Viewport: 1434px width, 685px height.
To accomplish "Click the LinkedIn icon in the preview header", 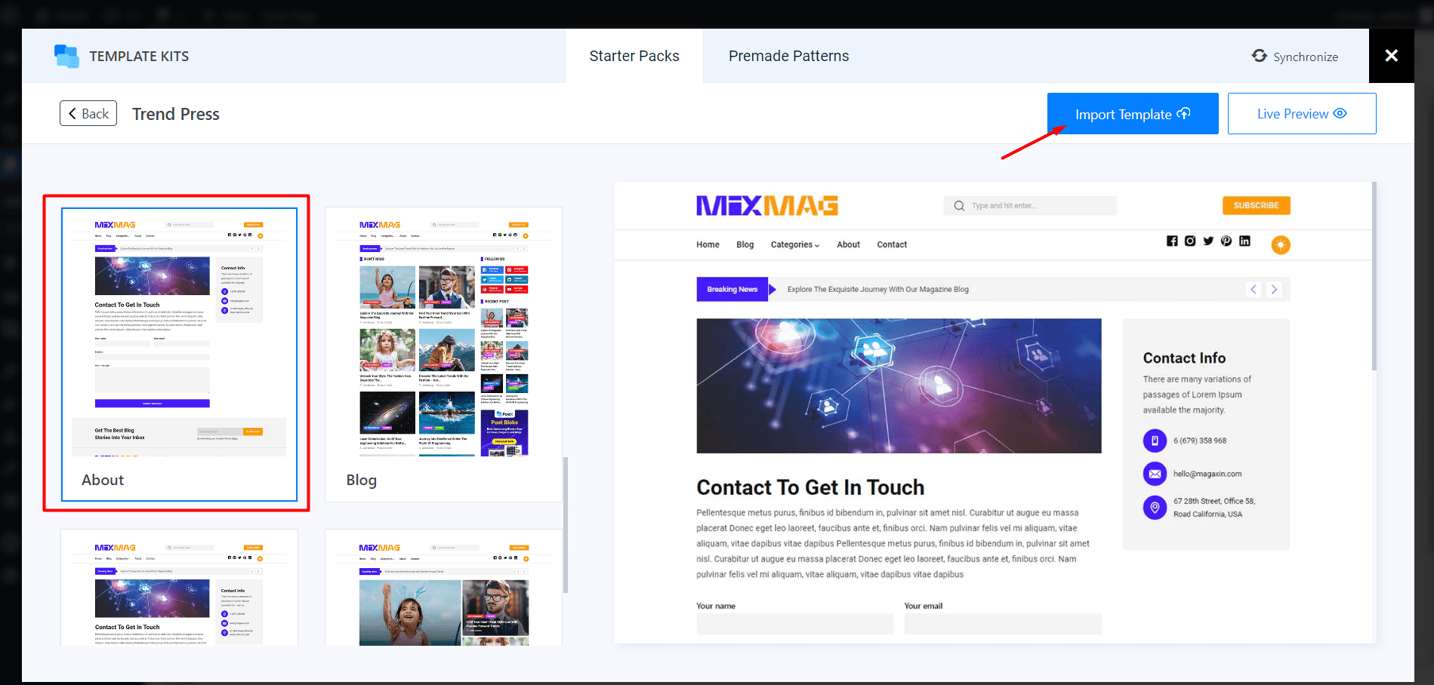I will pyautogui.click(x=1244, y=241).
